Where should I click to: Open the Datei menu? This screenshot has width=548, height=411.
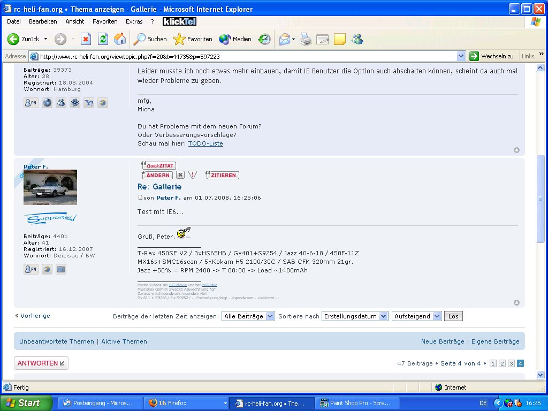pos(13,21)
